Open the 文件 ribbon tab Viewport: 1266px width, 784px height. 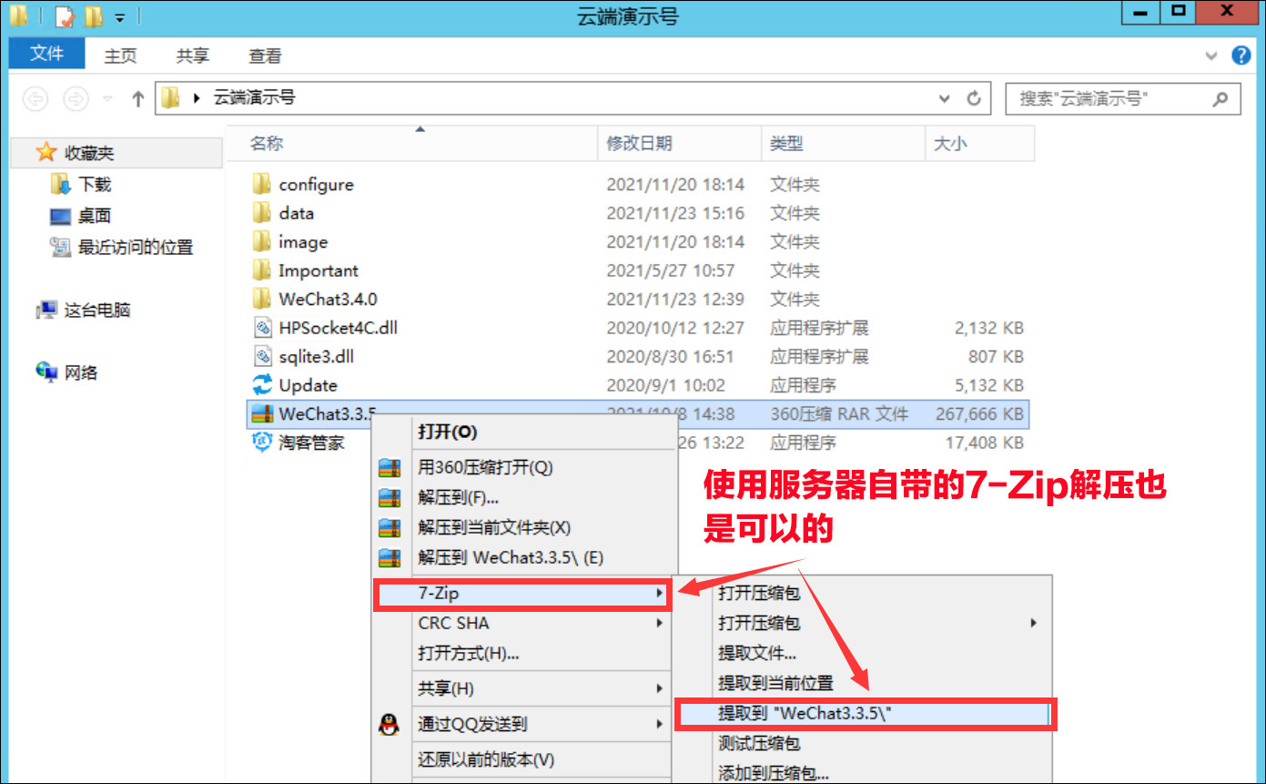pos(46,54)
